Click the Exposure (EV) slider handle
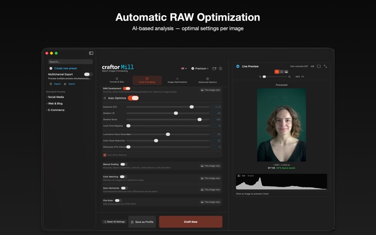 pyautogui.click(x=192, y=107)
